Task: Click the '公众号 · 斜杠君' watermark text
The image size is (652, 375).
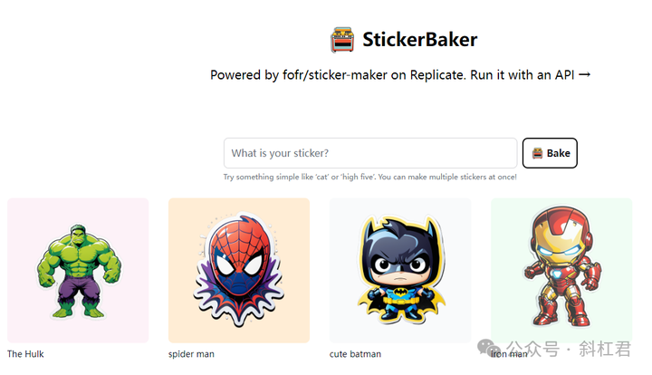Action: [x=569, y=349]
